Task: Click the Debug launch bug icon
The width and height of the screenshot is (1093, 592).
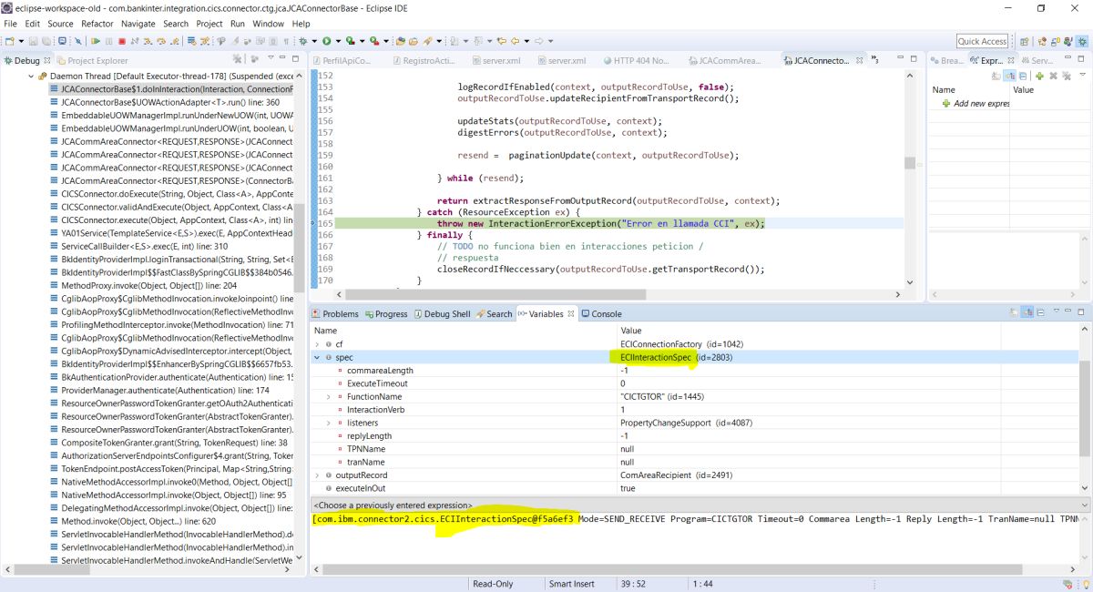Action: pyautogui.click(x=302, y=41)
